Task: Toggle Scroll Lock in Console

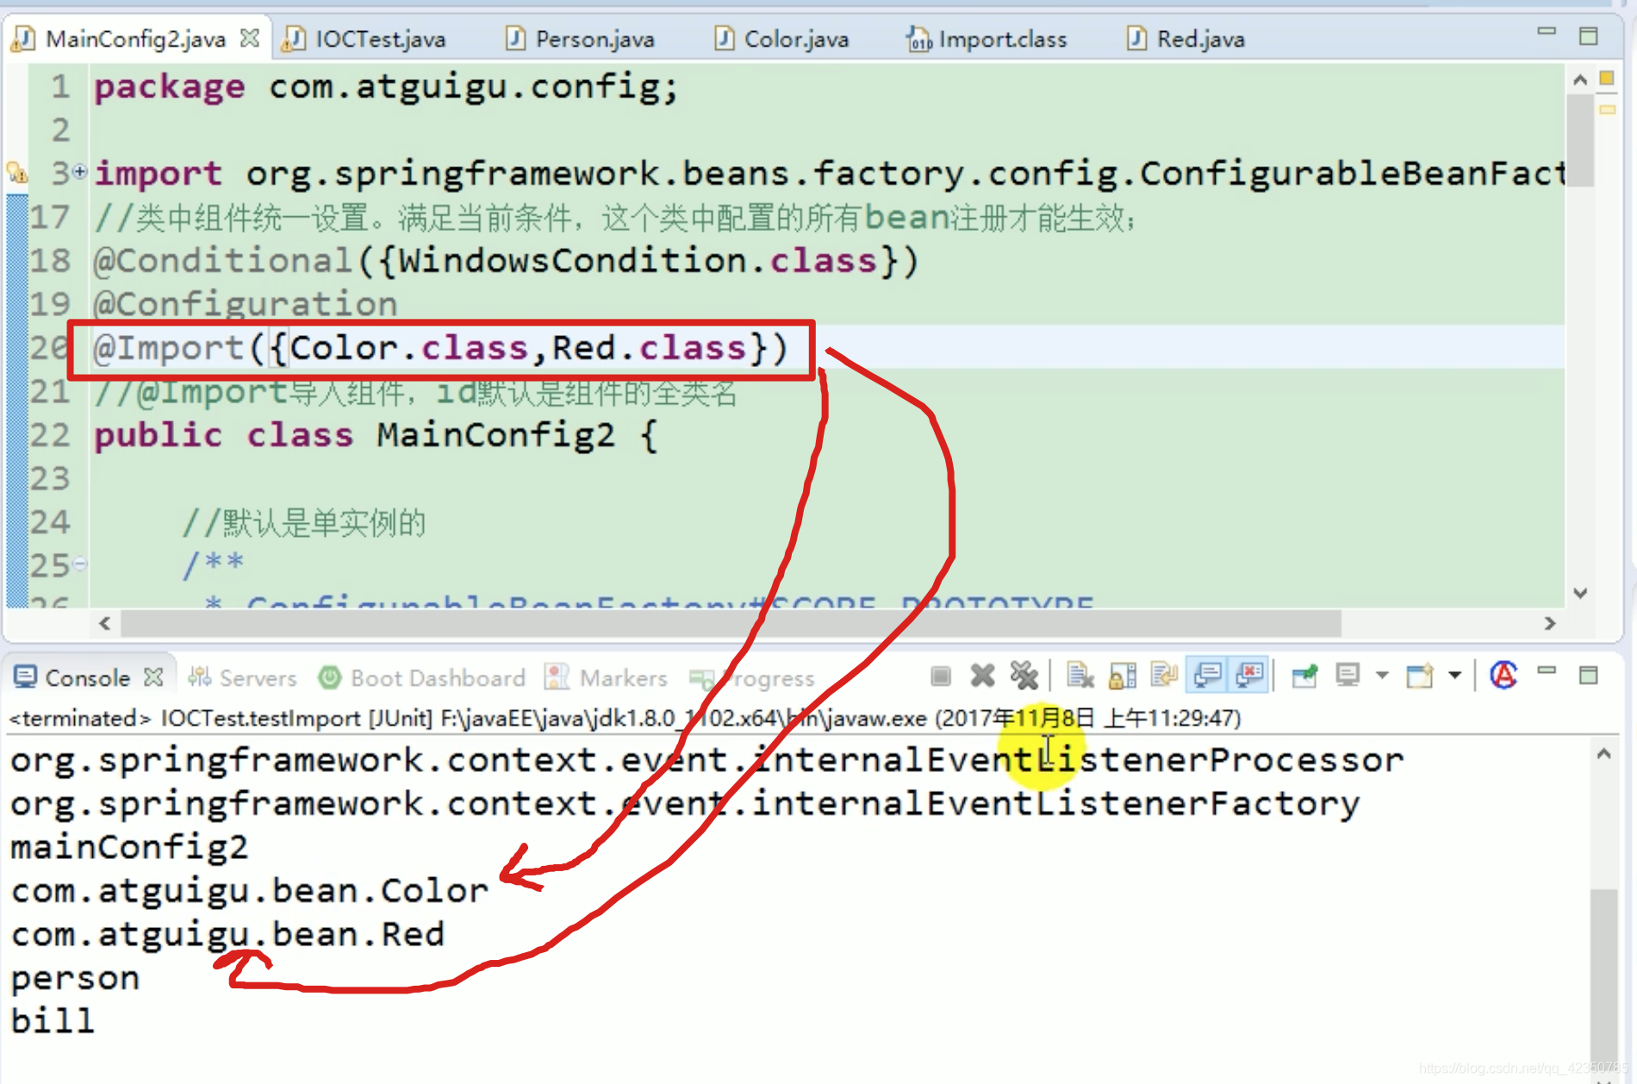Action: [1123, 676]
